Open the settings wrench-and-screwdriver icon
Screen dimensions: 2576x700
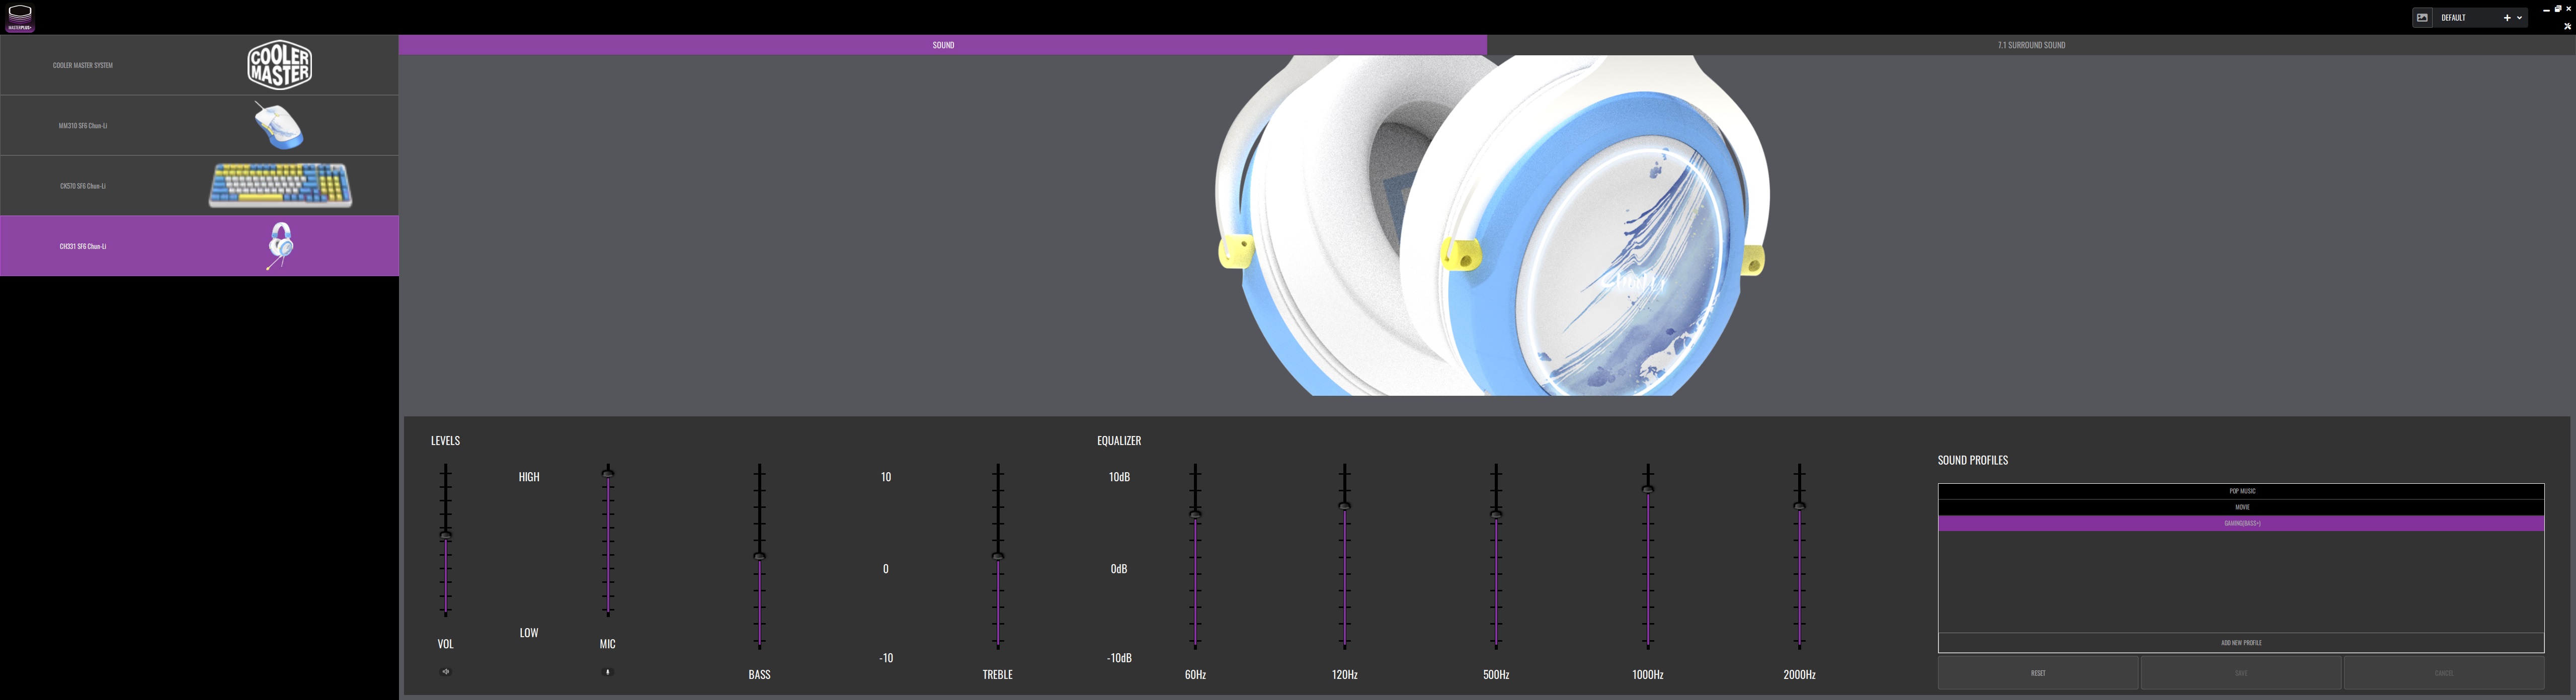(x=2567, y=27)
